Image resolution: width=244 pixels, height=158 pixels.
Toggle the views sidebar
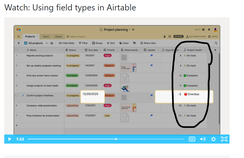click(x=18, y=43)
